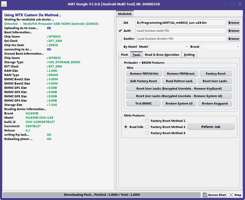Select Factory Reset Method 1 option
Screen dimensions: 245x200
click(x=147, y=121)
